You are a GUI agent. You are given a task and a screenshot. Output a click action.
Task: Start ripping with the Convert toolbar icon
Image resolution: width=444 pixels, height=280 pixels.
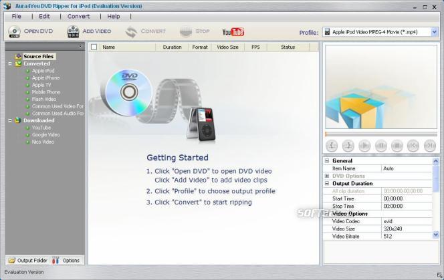tap(131, 31)
